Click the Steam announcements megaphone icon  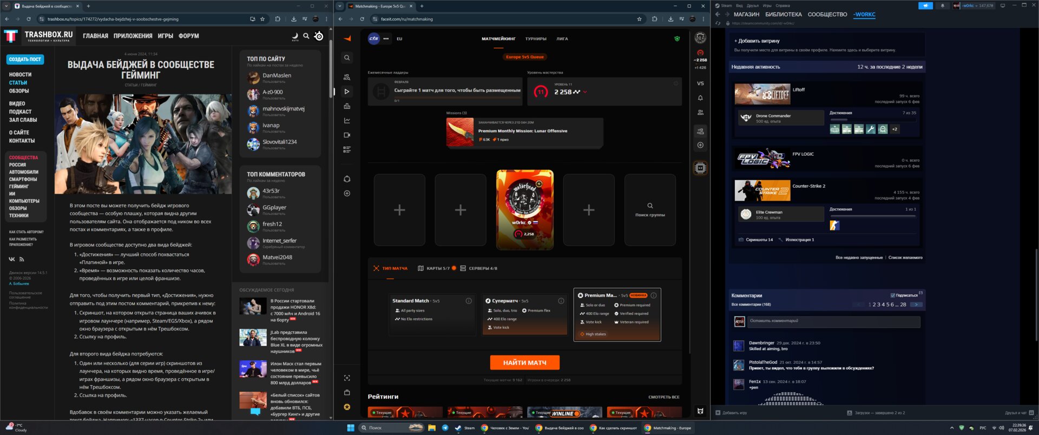click(925, 5)
